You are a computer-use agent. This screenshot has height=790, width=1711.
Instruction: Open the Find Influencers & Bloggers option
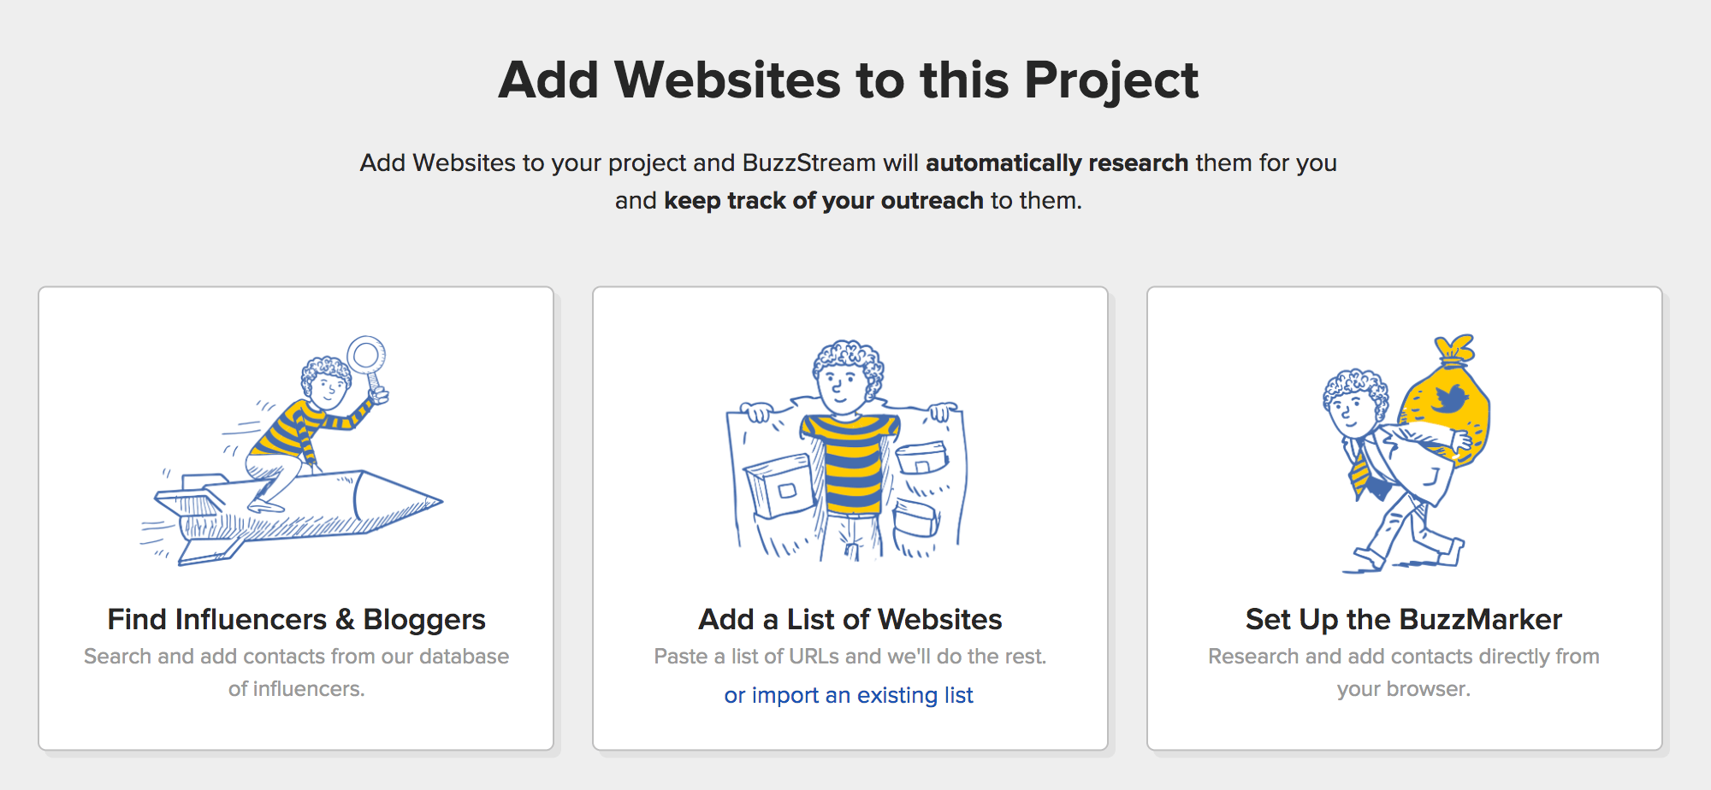click(296, 619)
